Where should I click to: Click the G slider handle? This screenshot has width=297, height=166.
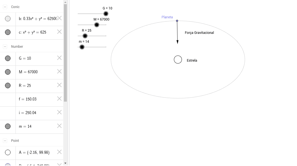pos(106,14)
